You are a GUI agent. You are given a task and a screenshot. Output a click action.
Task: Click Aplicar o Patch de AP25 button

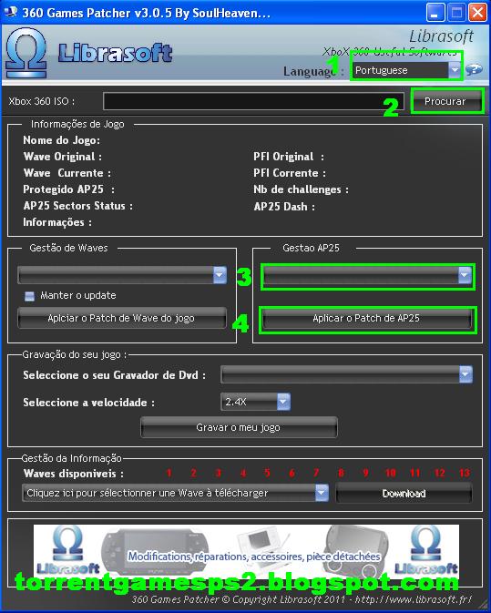click(x=367, y=319)
